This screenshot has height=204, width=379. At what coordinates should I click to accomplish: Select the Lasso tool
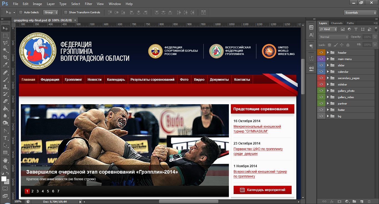tap(5, 43)
